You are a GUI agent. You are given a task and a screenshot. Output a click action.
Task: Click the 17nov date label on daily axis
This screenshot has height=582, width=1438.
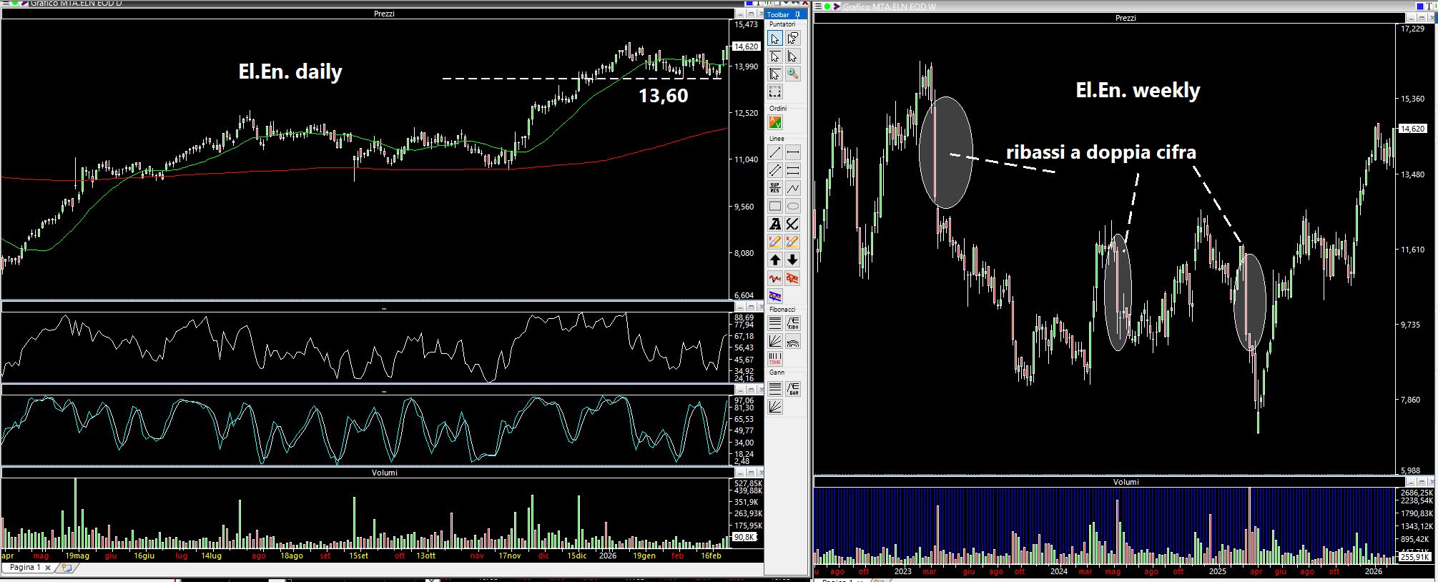tap(509, 556)
